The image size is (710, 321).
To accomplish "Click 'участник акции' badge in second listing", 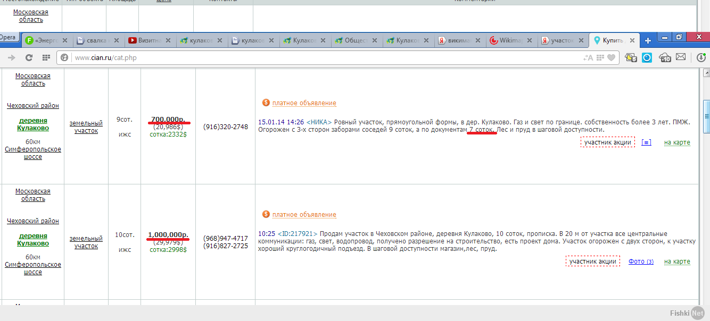I will (x=592, y=261).
